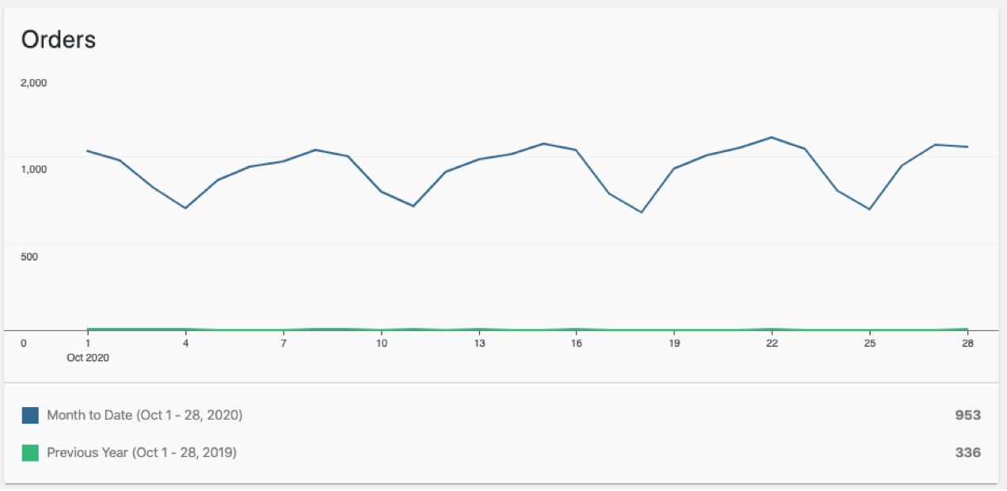Screen dimensions: 1007x491
Task: Click the Orders chart title
Action: click(x=59, y=40)
